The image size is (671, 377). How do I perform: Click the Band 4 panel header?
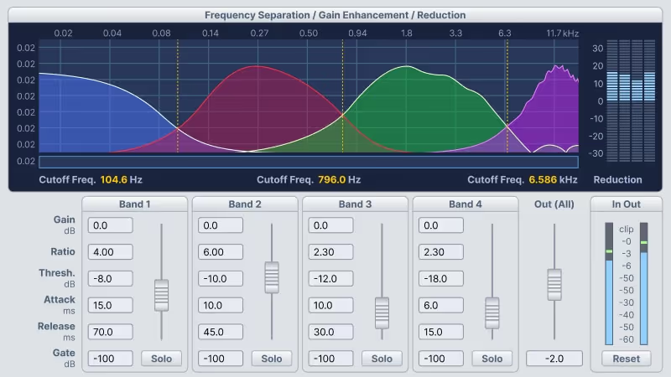[x=466, y=204]
